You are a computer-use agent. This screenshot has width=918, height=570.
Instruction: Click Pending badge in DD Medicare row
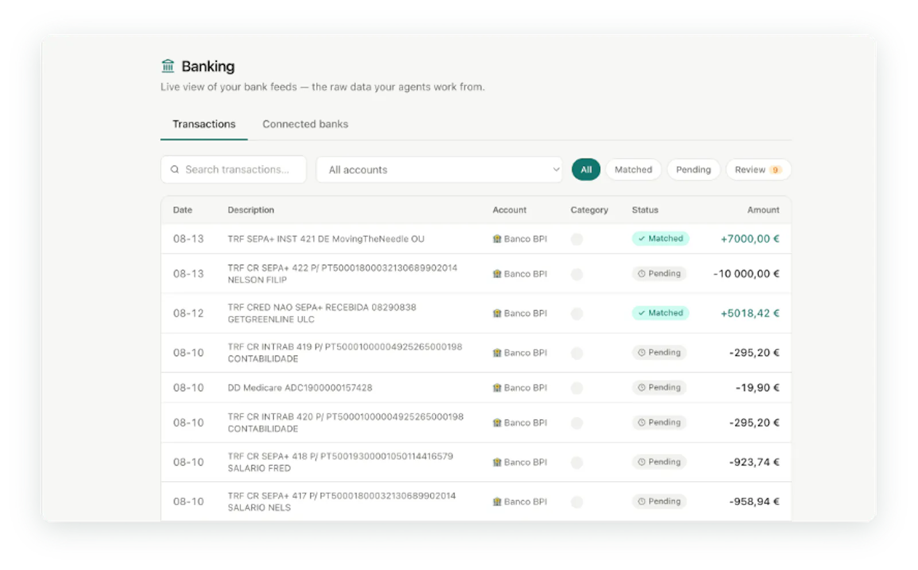point(659,387)
